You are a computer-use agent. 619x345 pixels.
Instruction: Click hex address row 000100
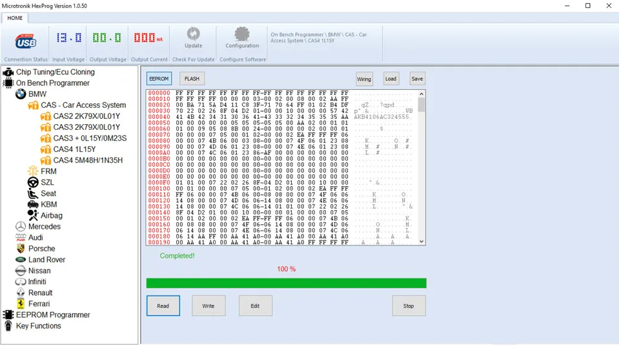[159, 189]
